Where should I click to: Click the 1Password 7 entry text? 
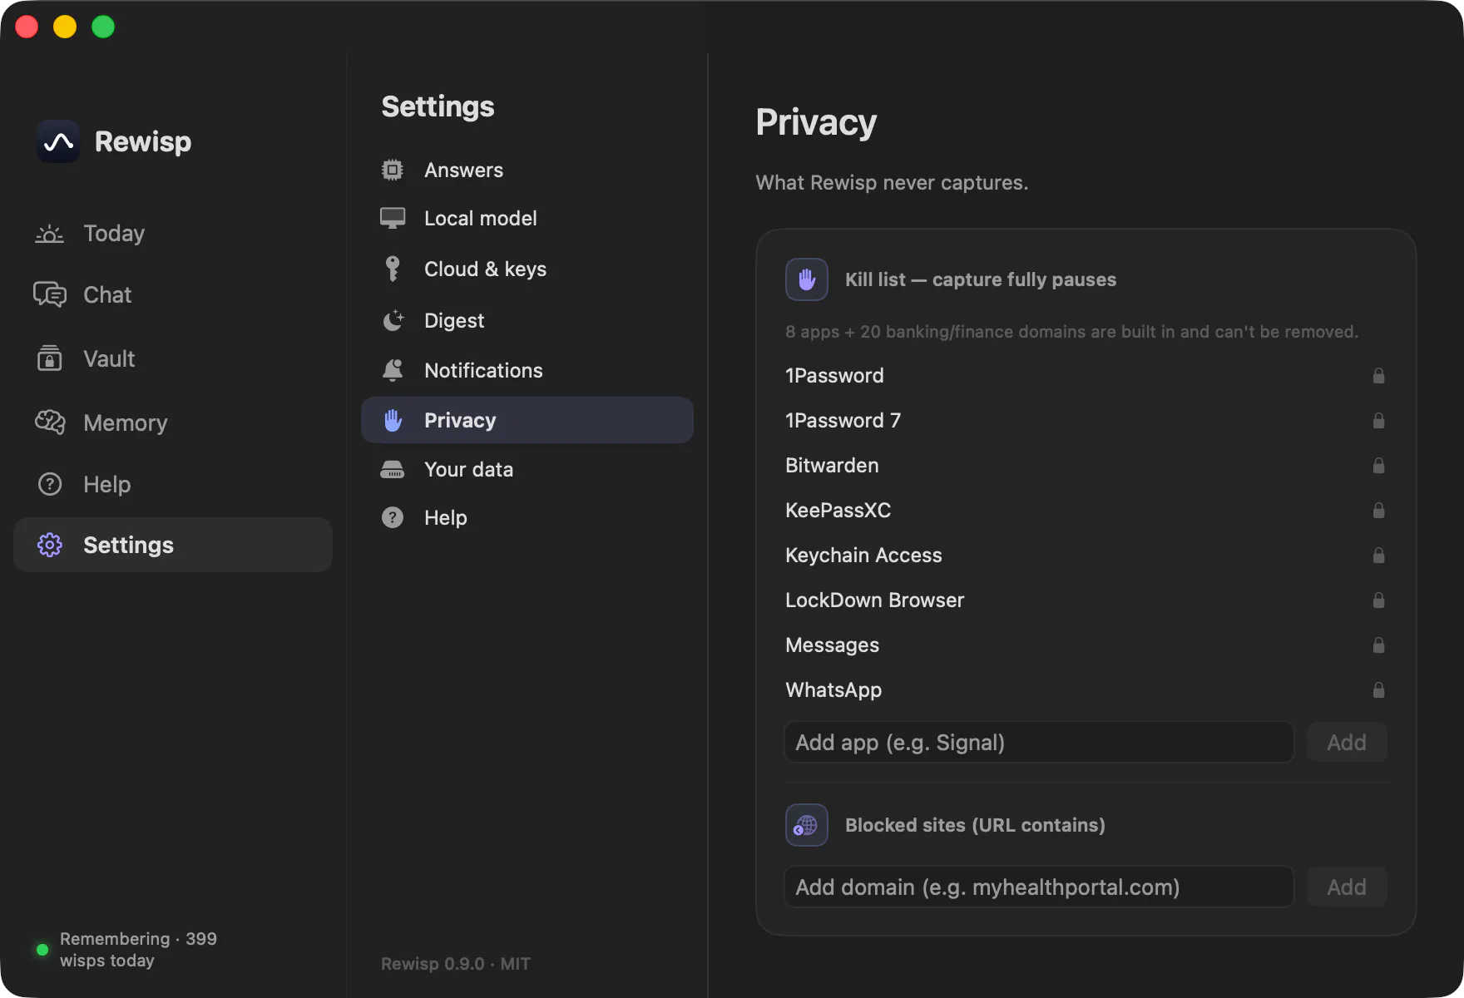(x=843, y=421)
